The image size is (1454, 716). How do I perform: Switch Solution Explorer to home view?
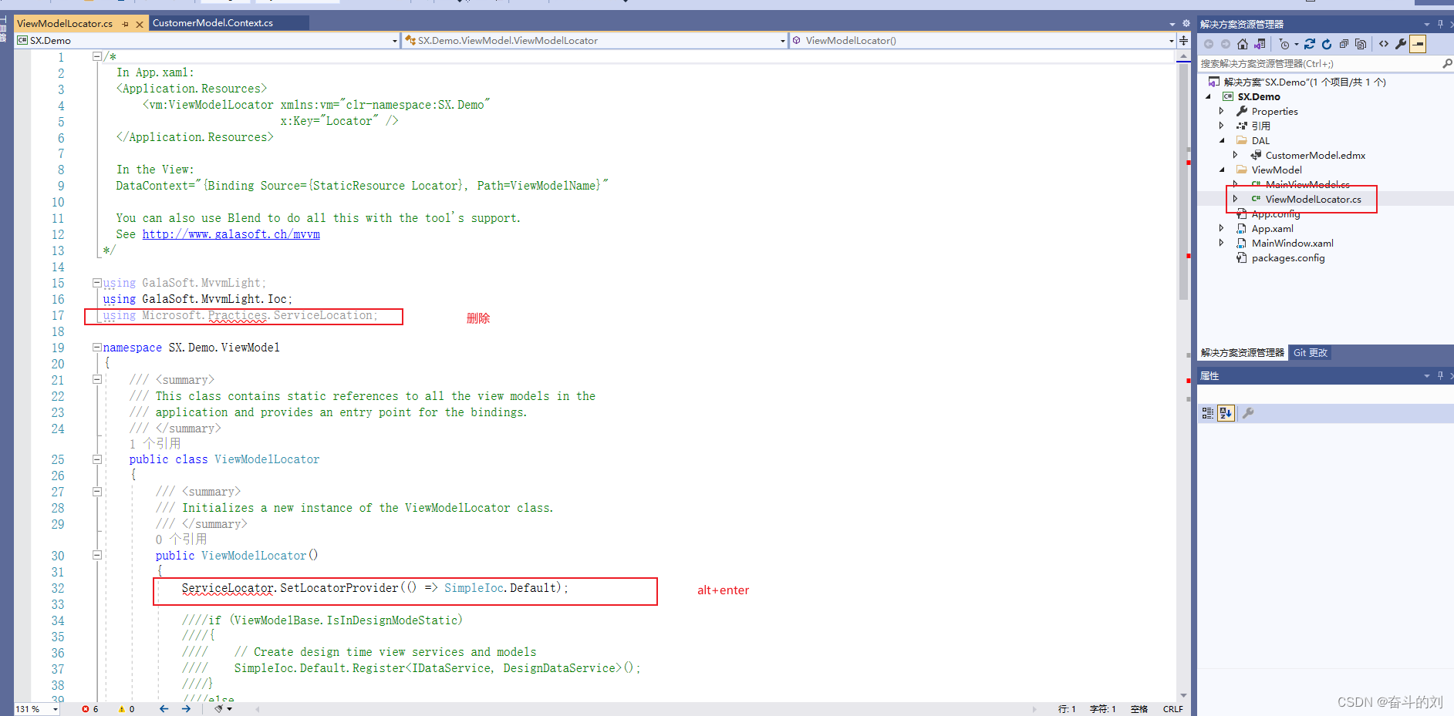(x=1243, y=44)
